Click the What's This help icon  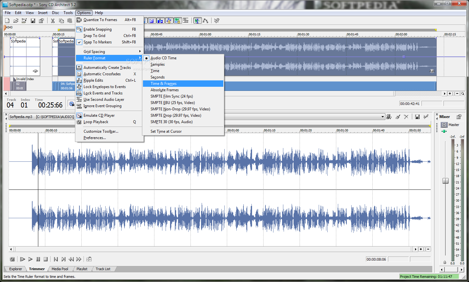tap(217, 21)
